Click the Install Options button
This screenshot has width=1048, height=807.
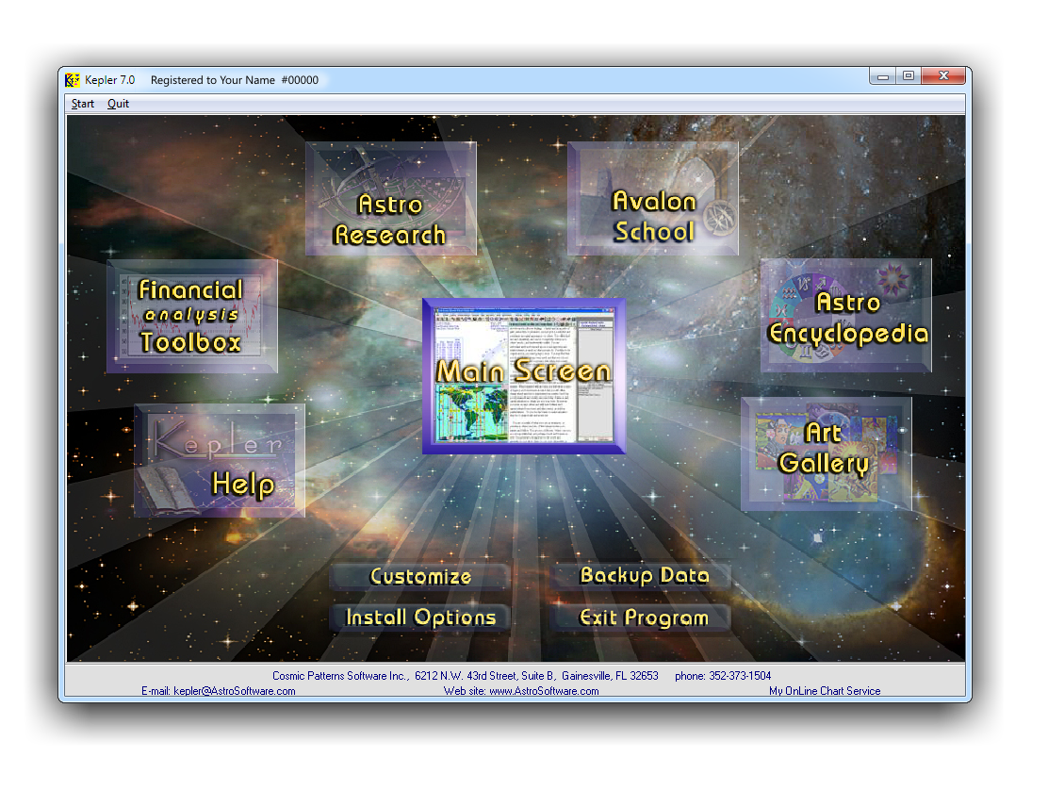click(x=420, y=618)
